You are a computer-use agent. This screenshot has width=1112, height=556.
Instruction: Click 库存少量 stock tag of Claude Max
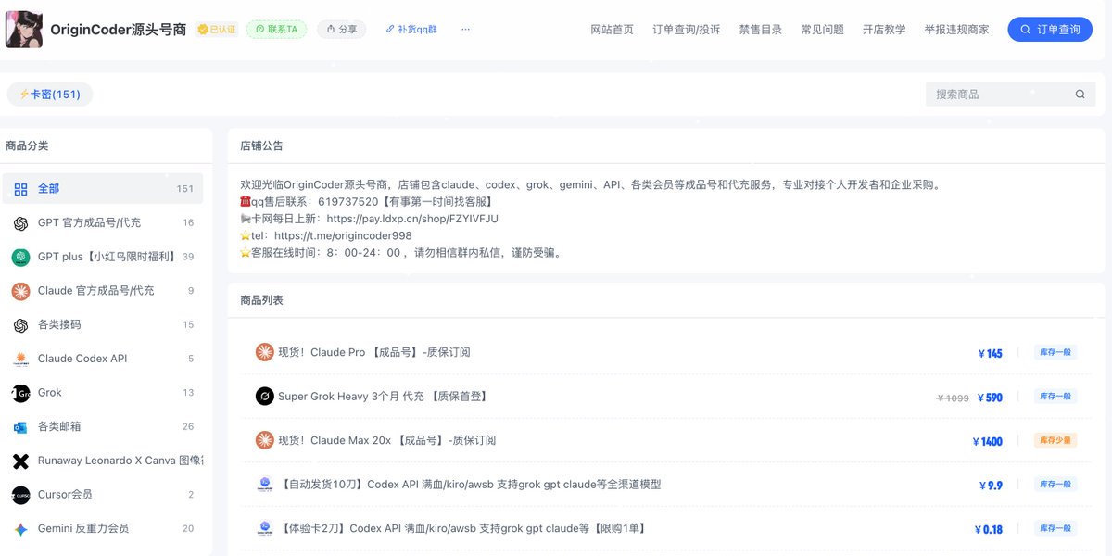coord(1055,440)
